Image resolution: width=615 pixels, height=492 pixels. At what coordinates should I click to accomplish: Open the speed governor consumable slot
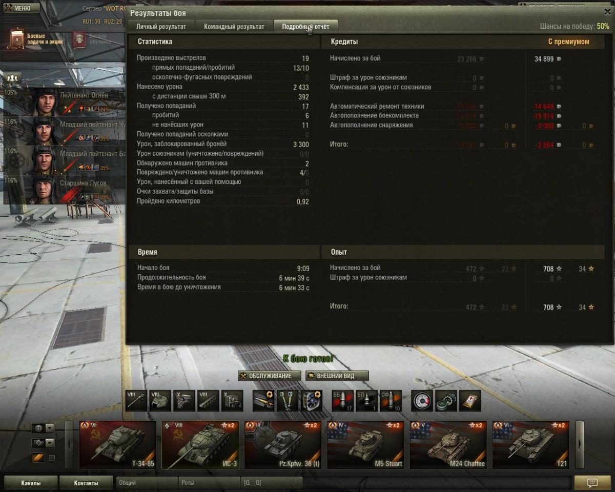pyautogui.click(x=422, y=401)
